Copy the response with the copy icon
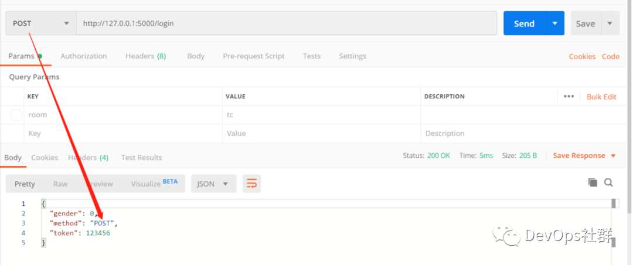 (x=593, y=183)
